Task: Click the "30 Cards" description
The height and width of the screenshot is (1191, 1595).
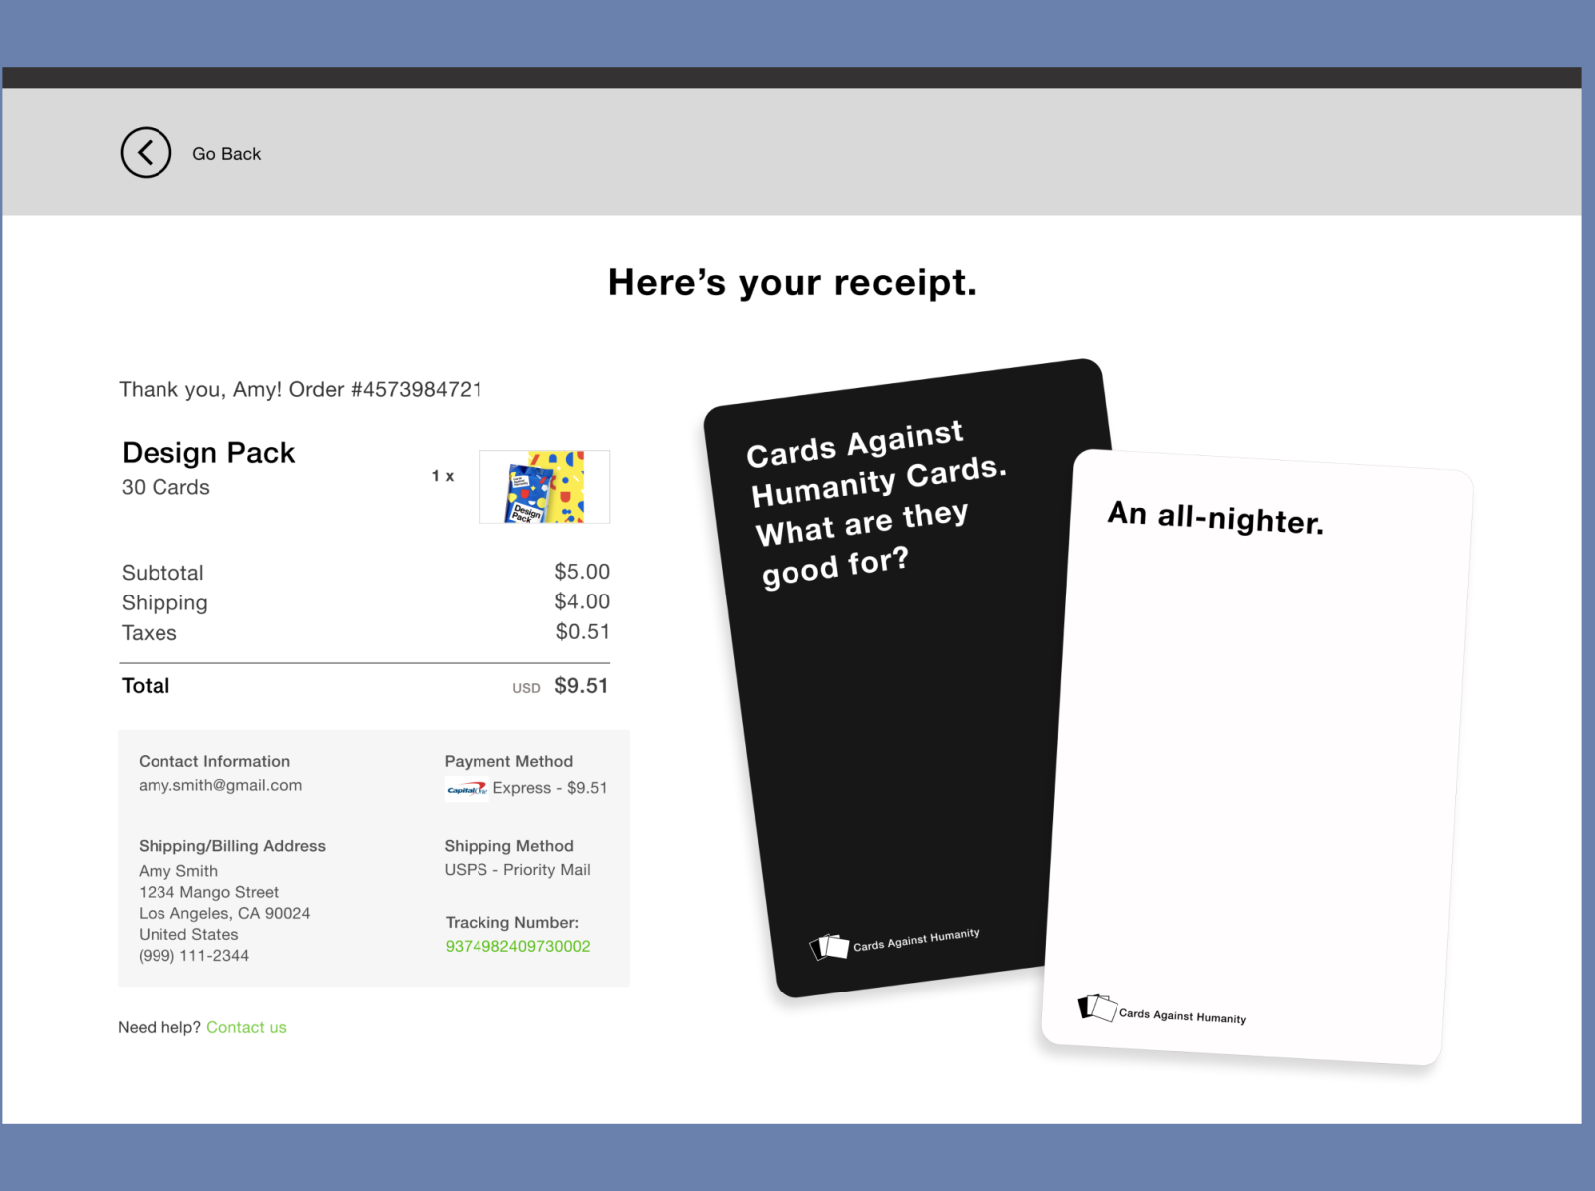Action: (165, 487)
